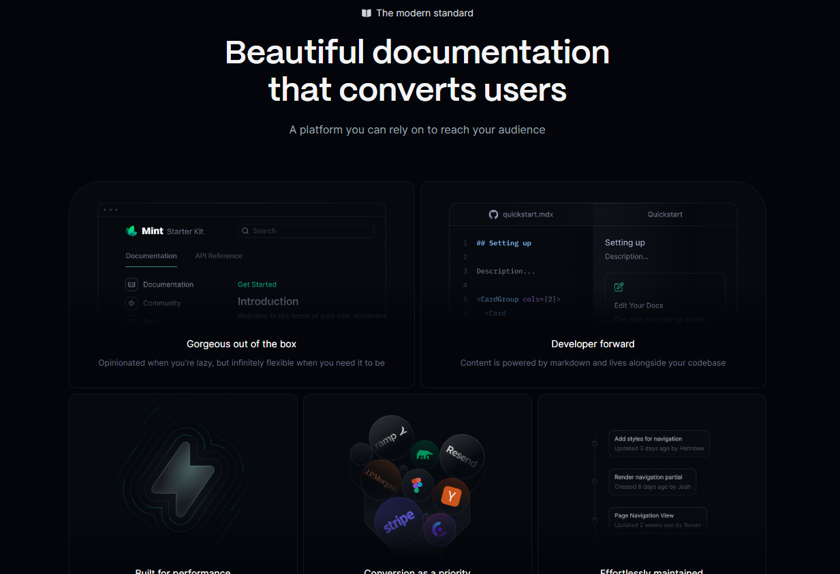Click the timeline dot beside Render navigation partial
840x574 pixels.
[595, 481]
